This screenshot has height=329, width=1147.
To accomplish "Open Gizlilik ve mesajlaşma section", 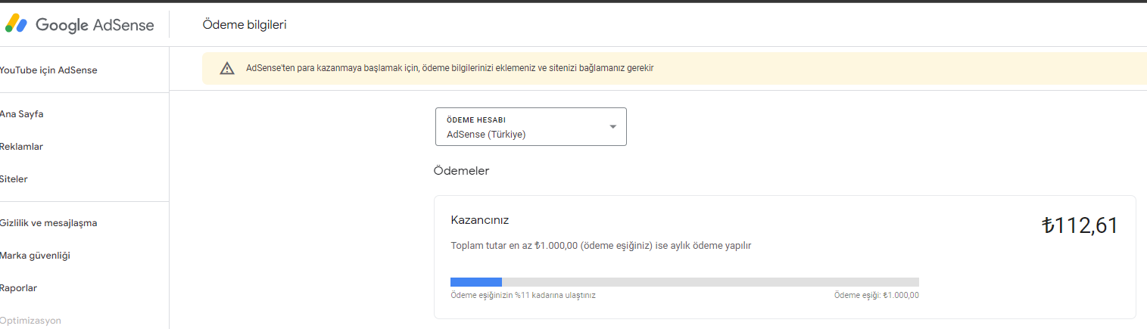I will [48, 223].
